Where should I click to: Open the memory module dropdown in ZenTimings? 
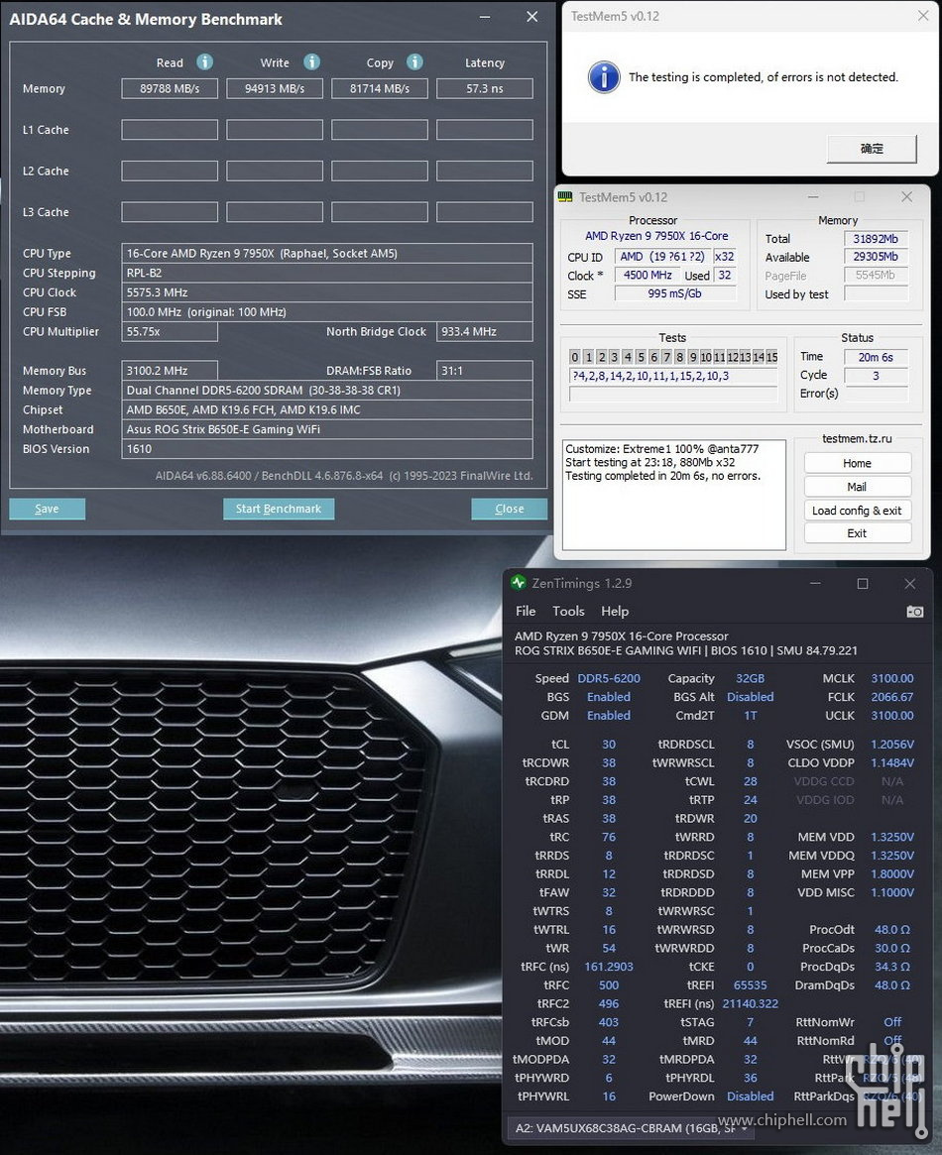tap(632, 1128)
